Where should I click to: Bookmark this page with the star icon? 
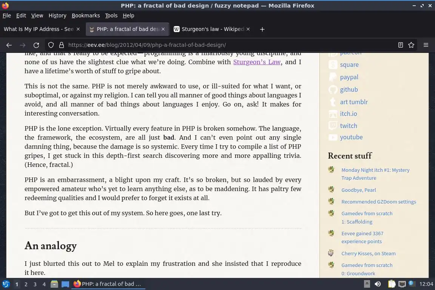[411, 45]
